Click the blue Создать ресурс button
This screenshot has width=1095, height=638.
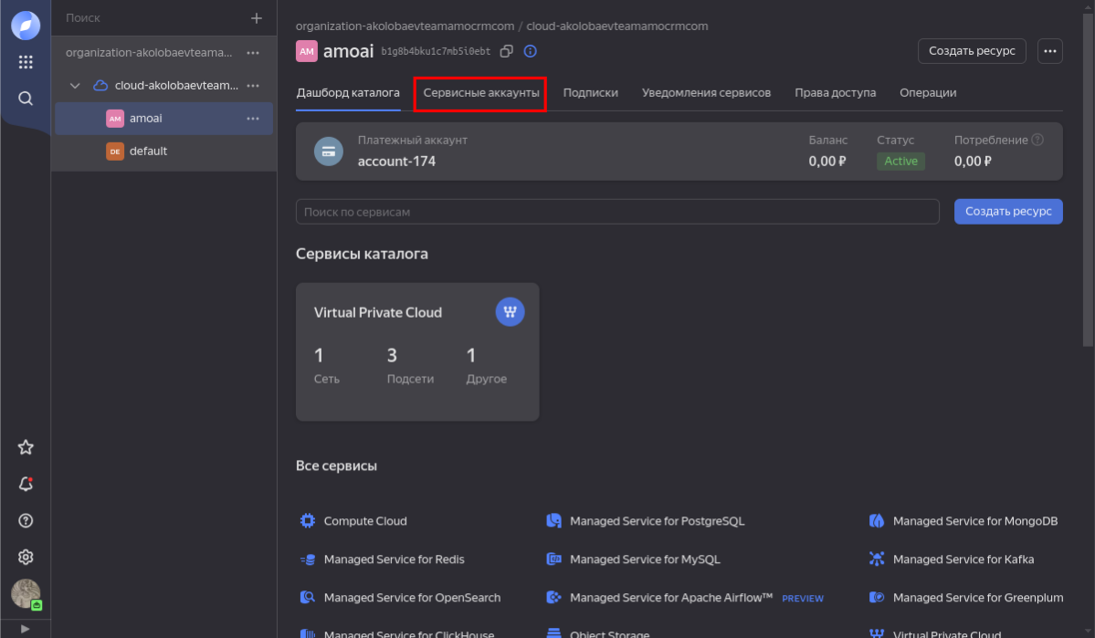[1008, 212]
